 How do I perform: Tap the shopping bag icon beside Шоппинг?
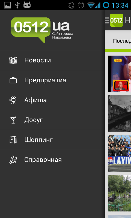pyautogui.click(x=13, y=140)
